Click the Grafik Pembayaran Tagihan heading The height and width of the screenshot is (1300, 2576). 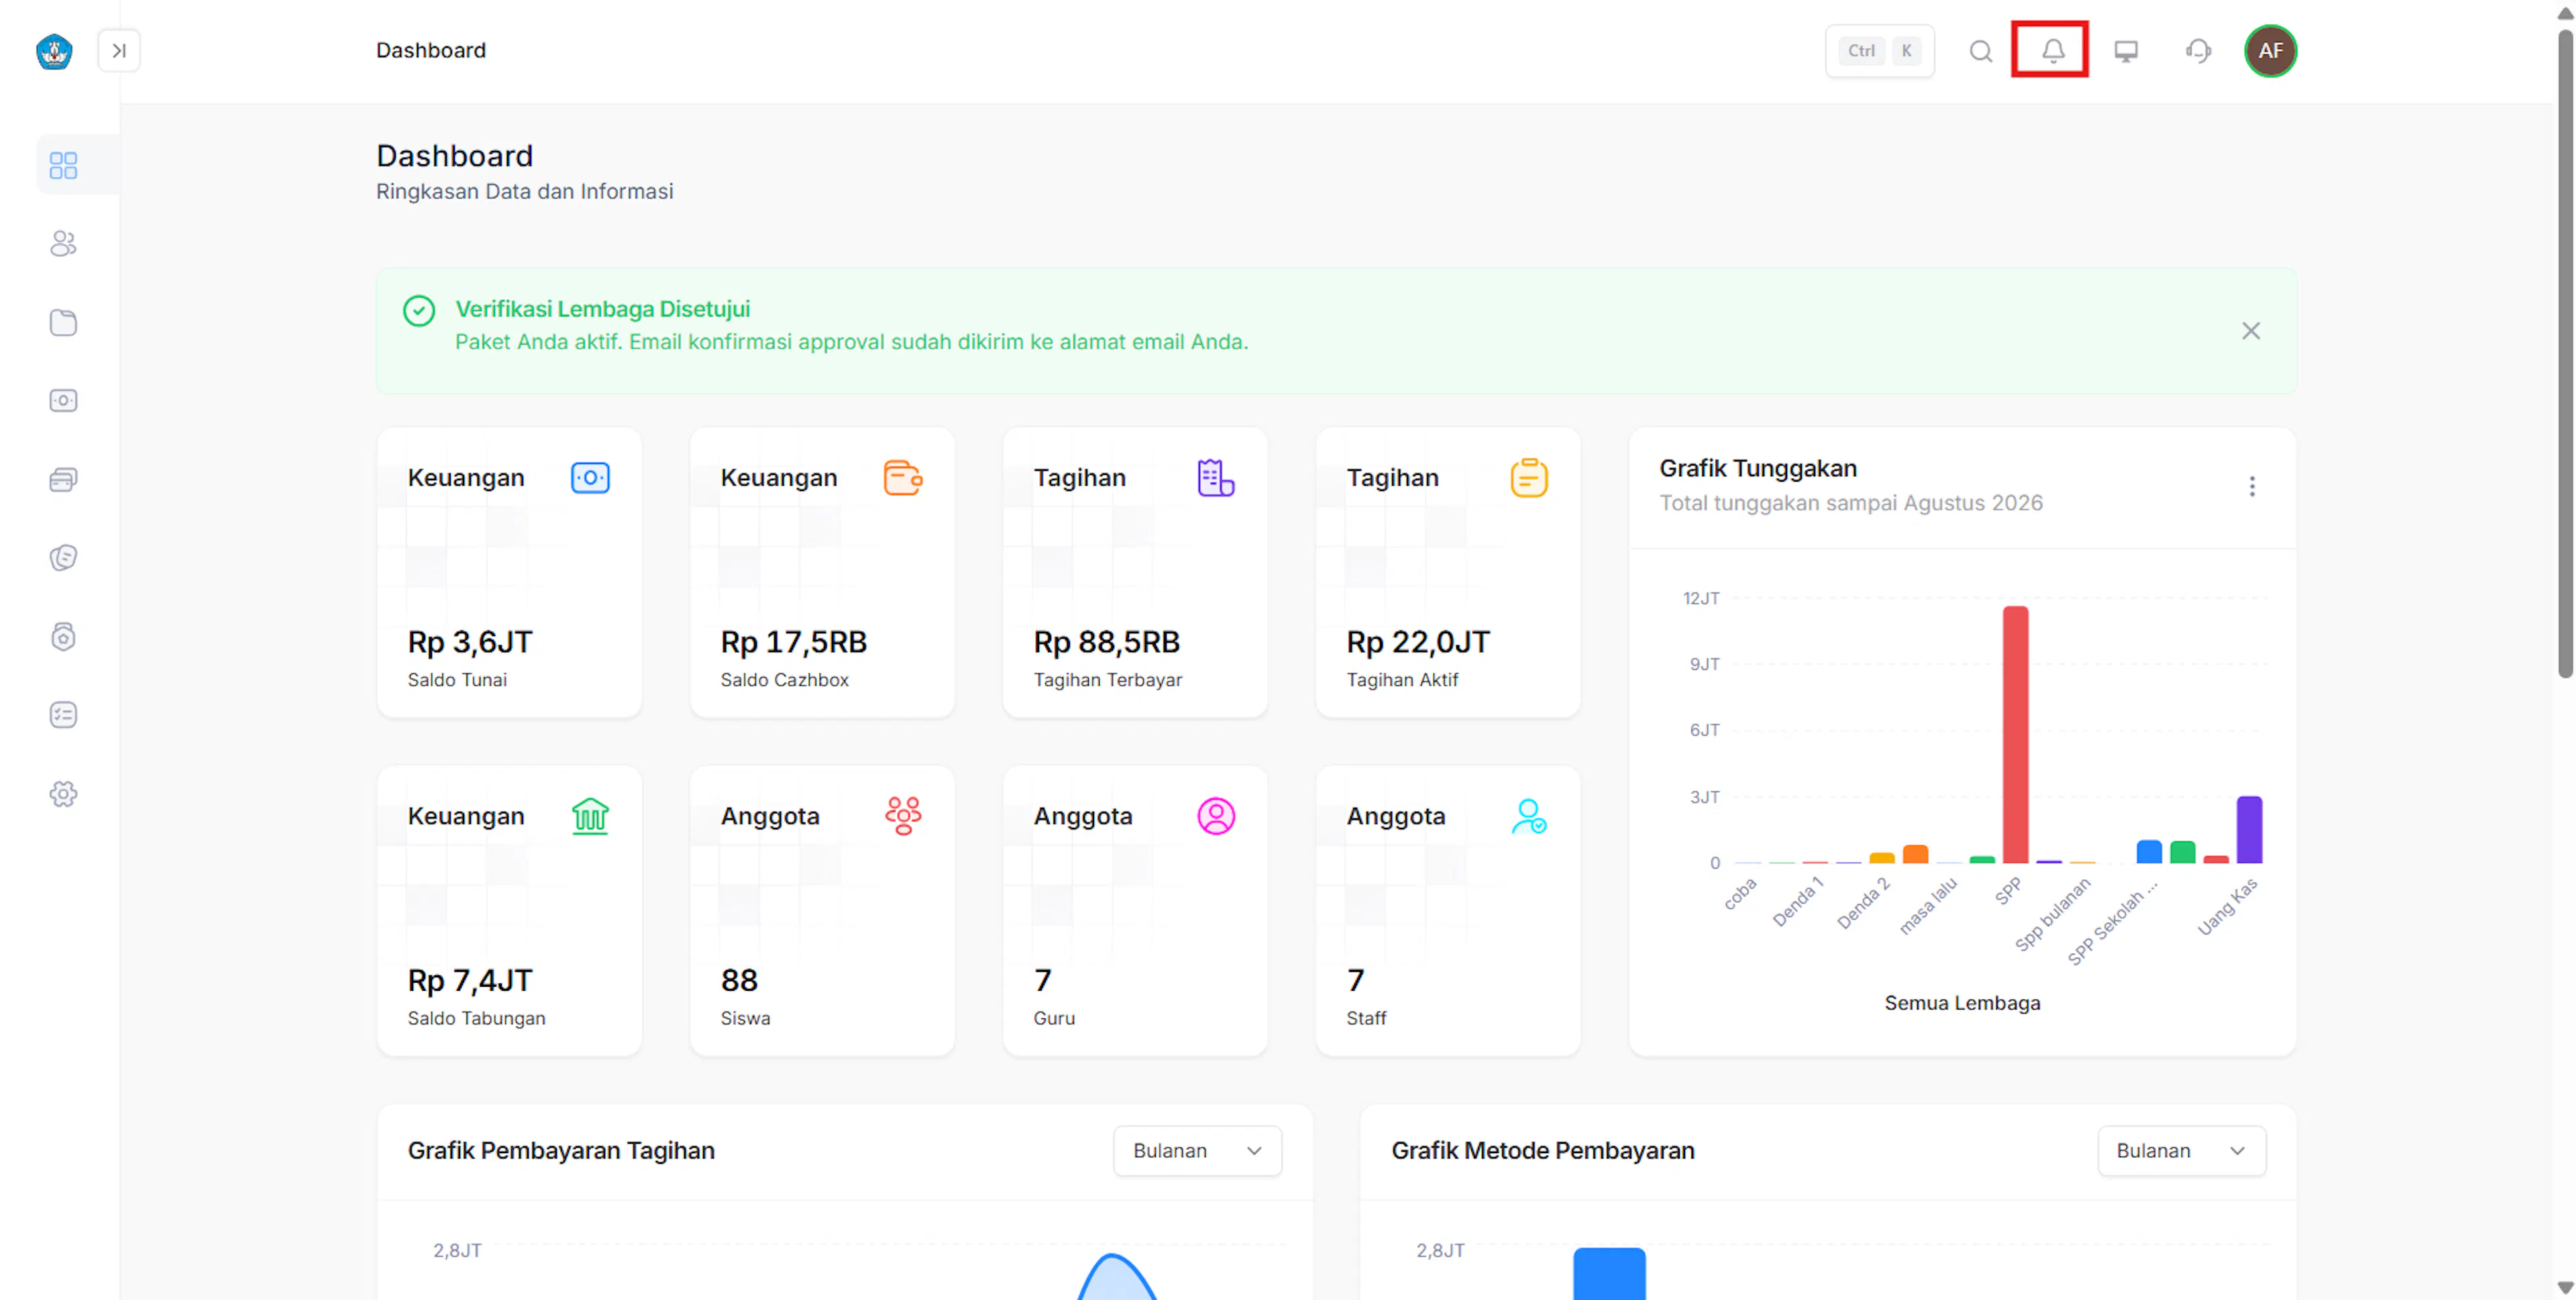[561, 1150]
